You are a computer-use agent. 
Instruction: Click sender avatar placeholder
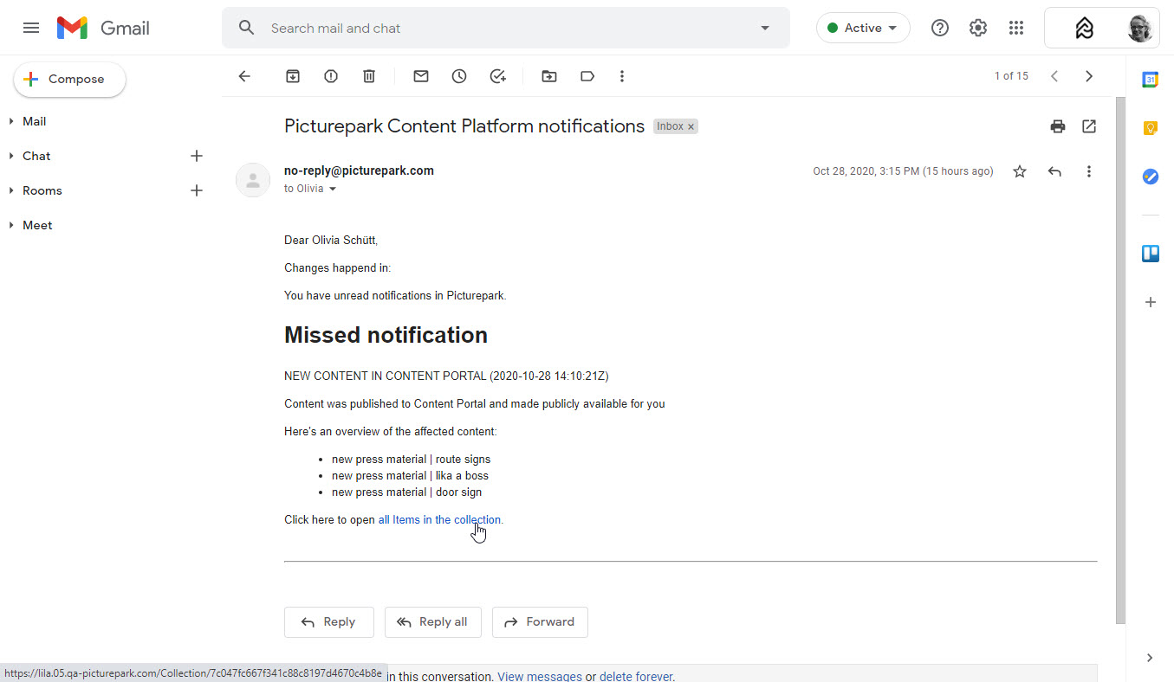[x=253, y=180]
